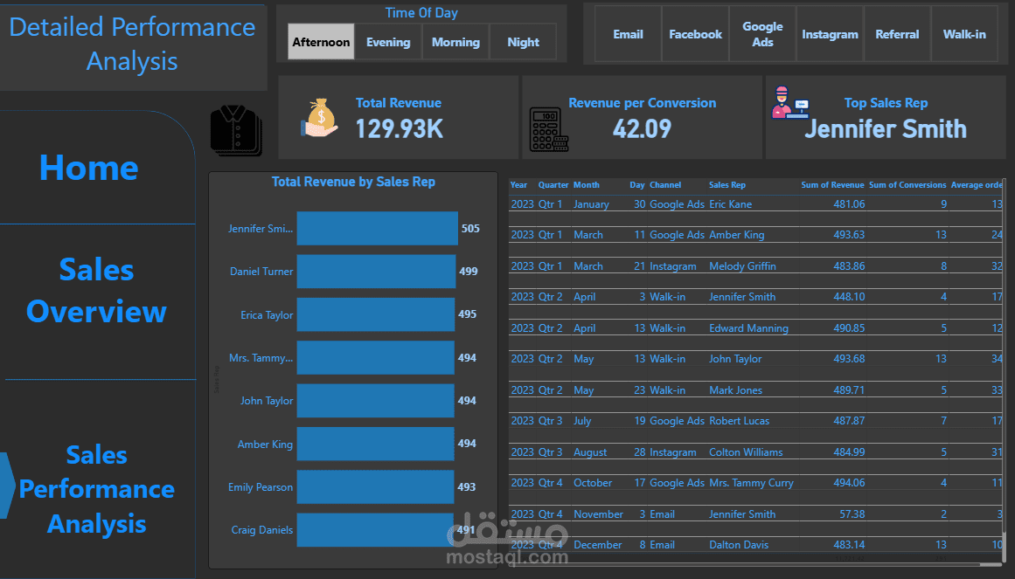Select the Evening time slicer

(x=388, y=42)
